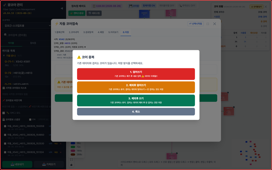Toggle 추적모드 OFF
The height and width of the screenshot is (170, 272).
(x=187, y=6)
